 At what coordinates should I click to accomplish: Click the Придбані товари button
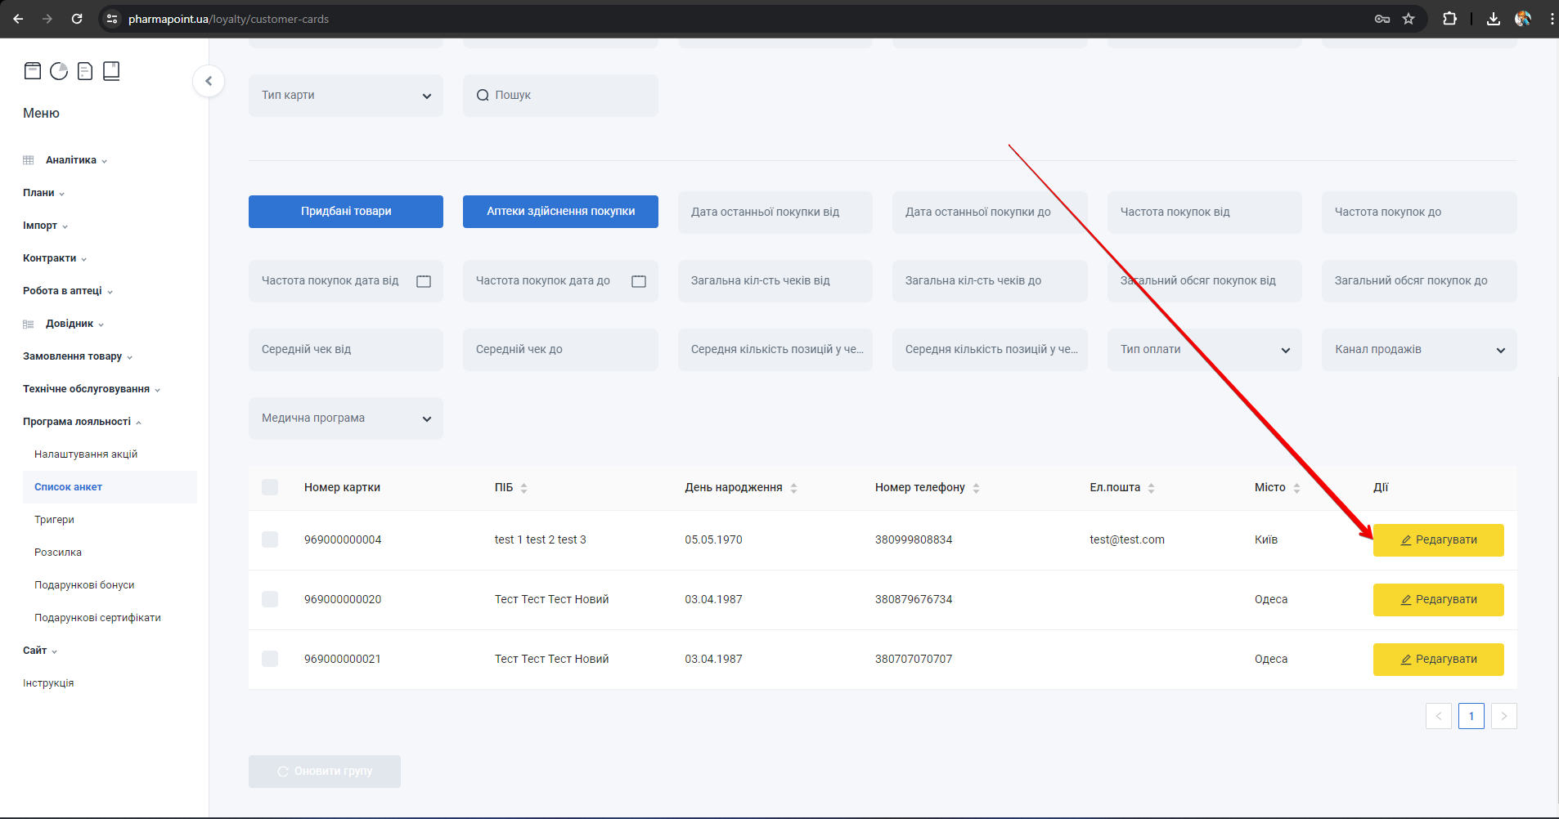pyautogui.click(x=345, y=212)
